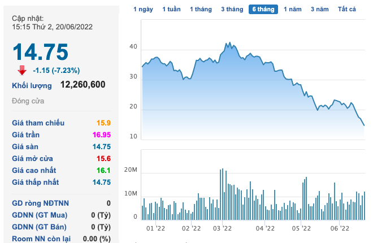The width and height of the screenshot is (373, 243).
Task: Click the 'Room NN còn lại' label
Action: 42,238
